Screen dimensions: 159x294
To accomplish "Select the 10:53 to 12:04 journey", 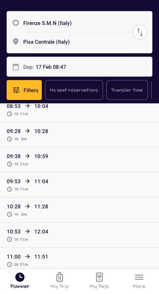I will pos(79,235).
